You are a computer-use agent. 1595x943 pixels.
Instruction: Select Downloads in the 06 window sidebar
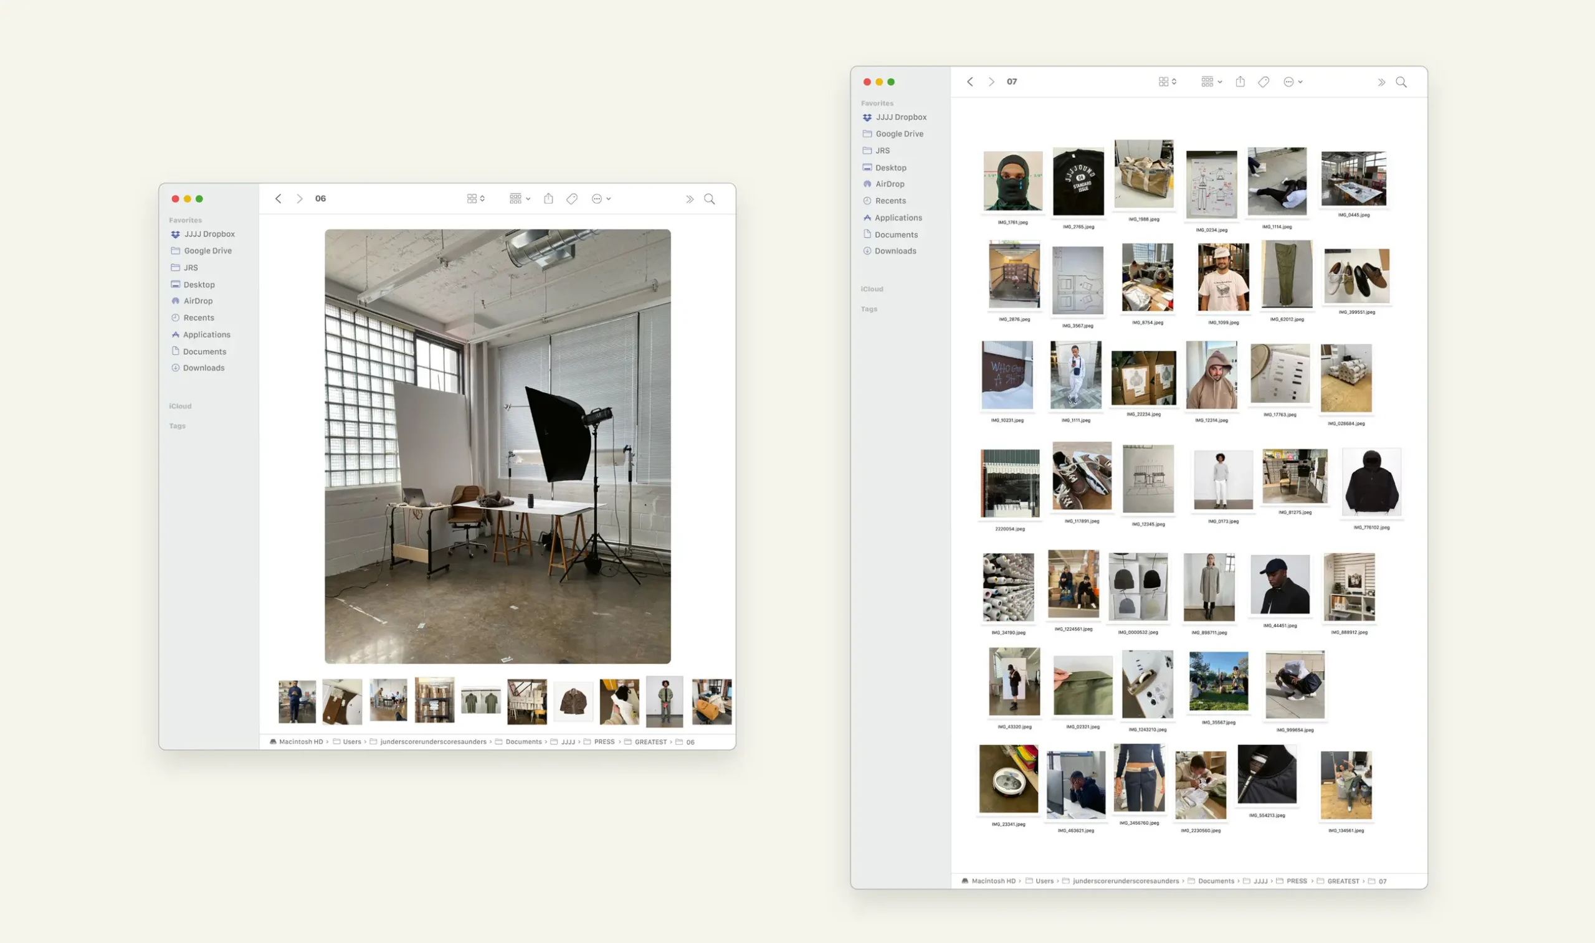203,368
